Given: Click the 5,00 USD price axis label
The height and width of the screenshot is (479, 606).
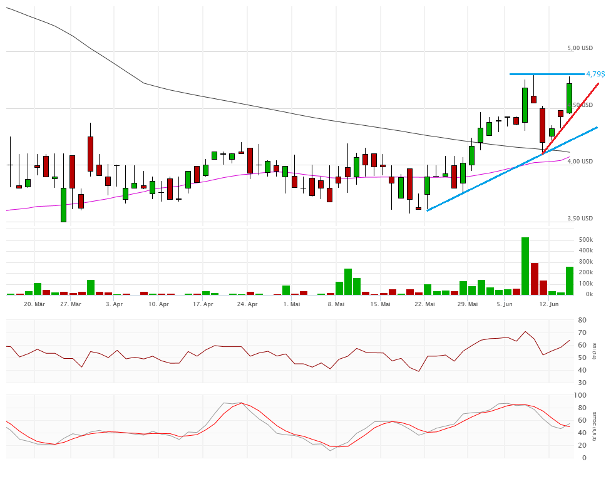Looking at the screenshot, I should pos(580,48).
